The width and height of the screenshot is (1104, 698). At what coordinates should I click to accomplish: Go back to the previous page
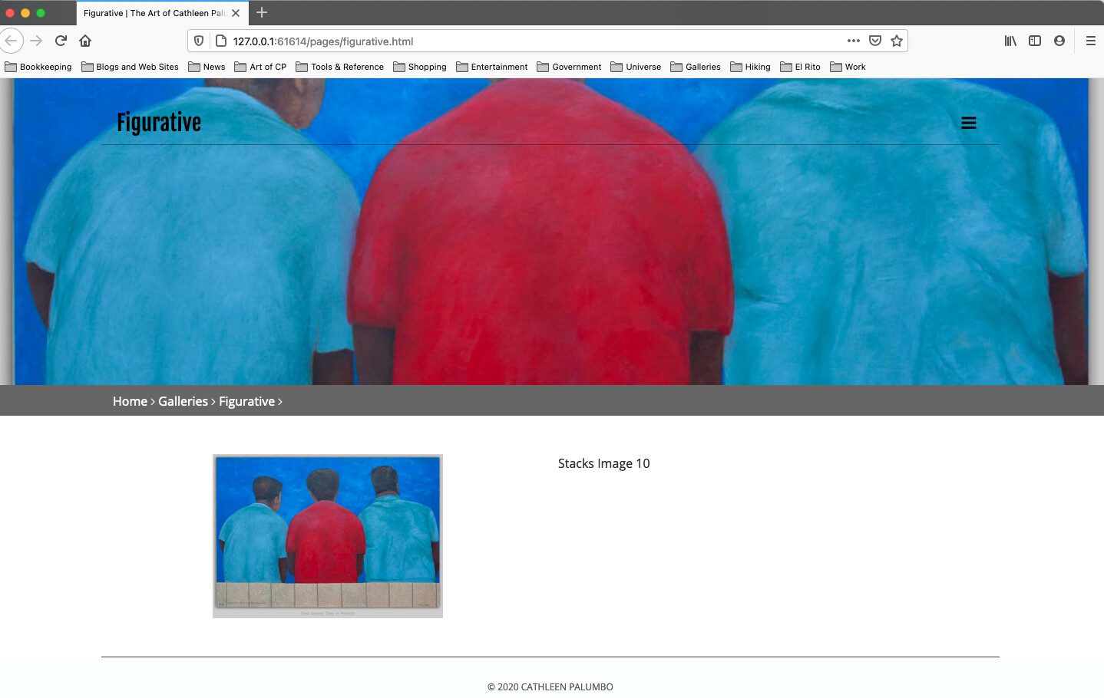11,41
